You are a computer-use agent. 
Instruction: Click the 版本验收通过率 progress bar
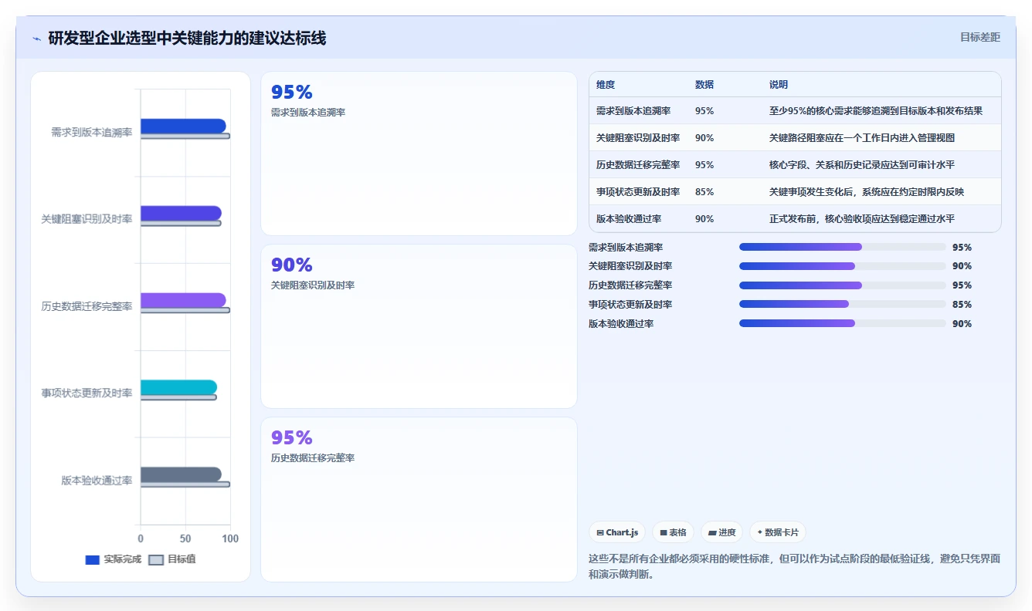pyautogui.click(x=843, y=324)
